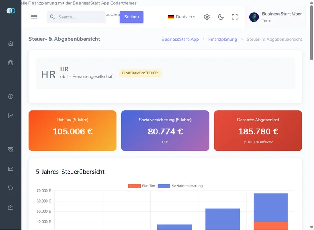Click the 80.774 € value
The image size is (314, 230).
coord(165,131)
